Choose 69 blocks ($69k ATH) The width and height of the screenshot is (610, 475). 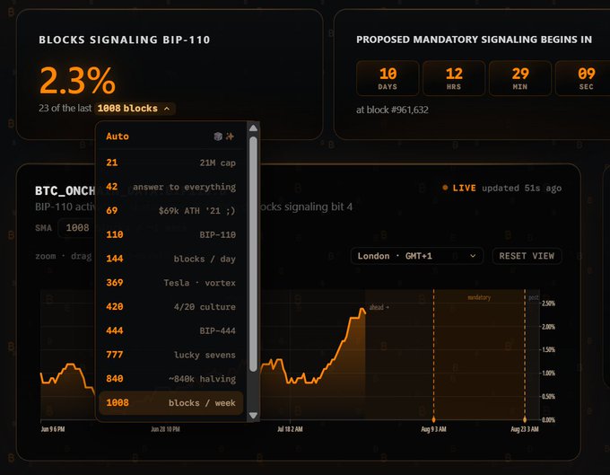pos(170,211)
